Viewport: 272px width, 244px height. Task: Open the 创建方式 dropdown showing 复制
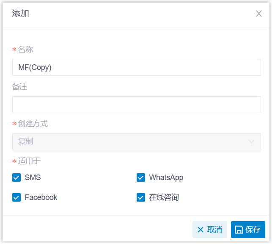137,142
